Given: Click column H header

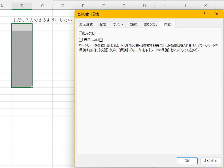Looking at the screenshot, I should click(x=144, y=6).
